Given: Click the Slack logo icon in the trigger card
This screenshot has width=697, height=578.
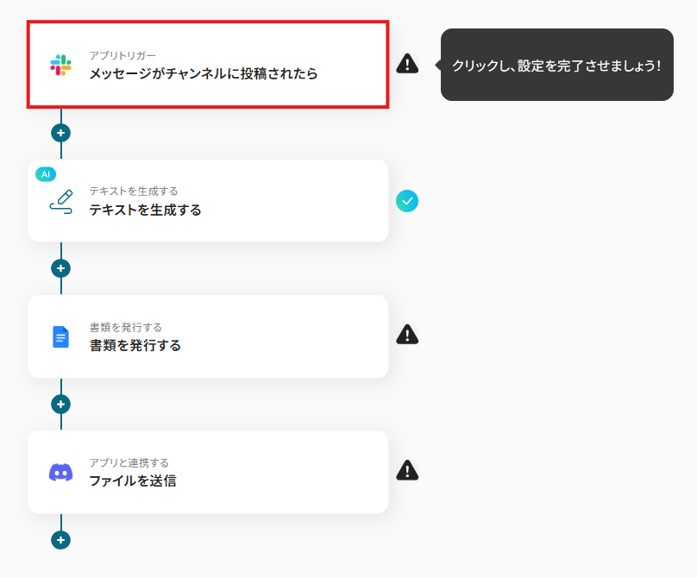Looking at the screenshot, I should pyautogui.click(x=60, y=66).
